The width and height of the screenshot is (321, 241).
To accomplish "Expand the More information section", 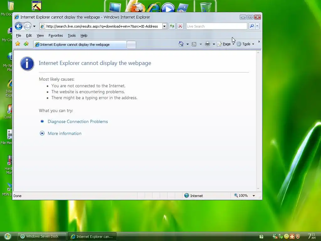I will pos(65,133).
